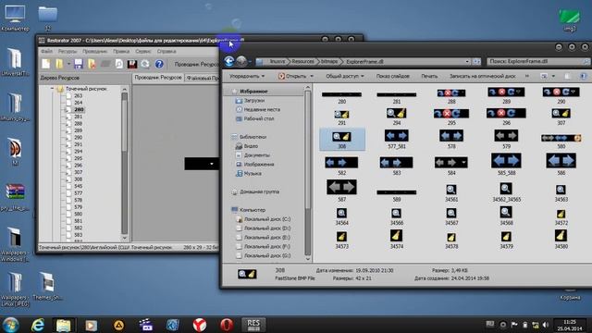Open Недавние места in the navigation pane

pyautogui.click(x=262, y=109)
